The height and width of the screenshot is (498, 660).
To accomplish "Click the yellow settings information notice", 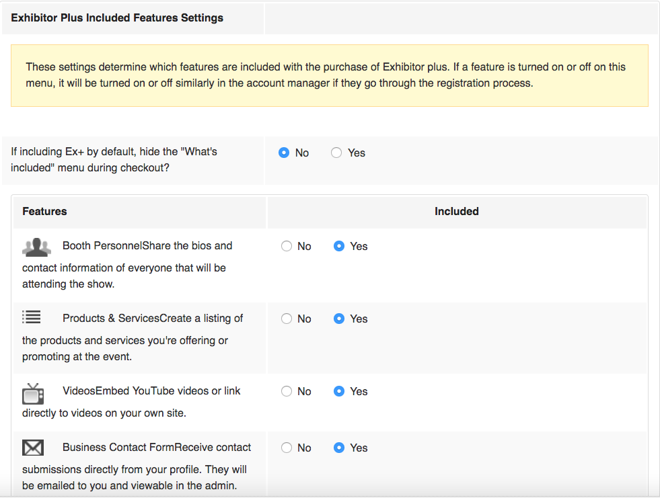I will [x=329, y=76].
